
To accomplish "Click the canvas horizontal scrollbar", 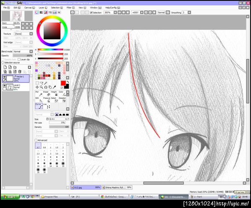I will pyautogui.click(x=164, y=183).
